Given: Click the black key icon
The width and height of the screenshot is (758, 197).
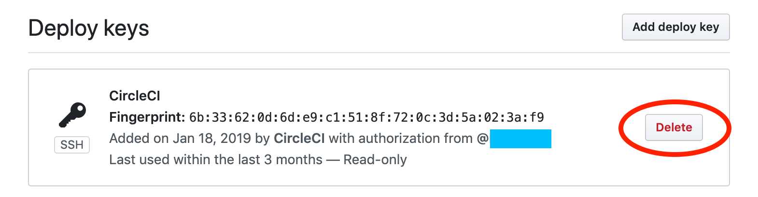Looking at the screenshot, I should click(72, 115).
